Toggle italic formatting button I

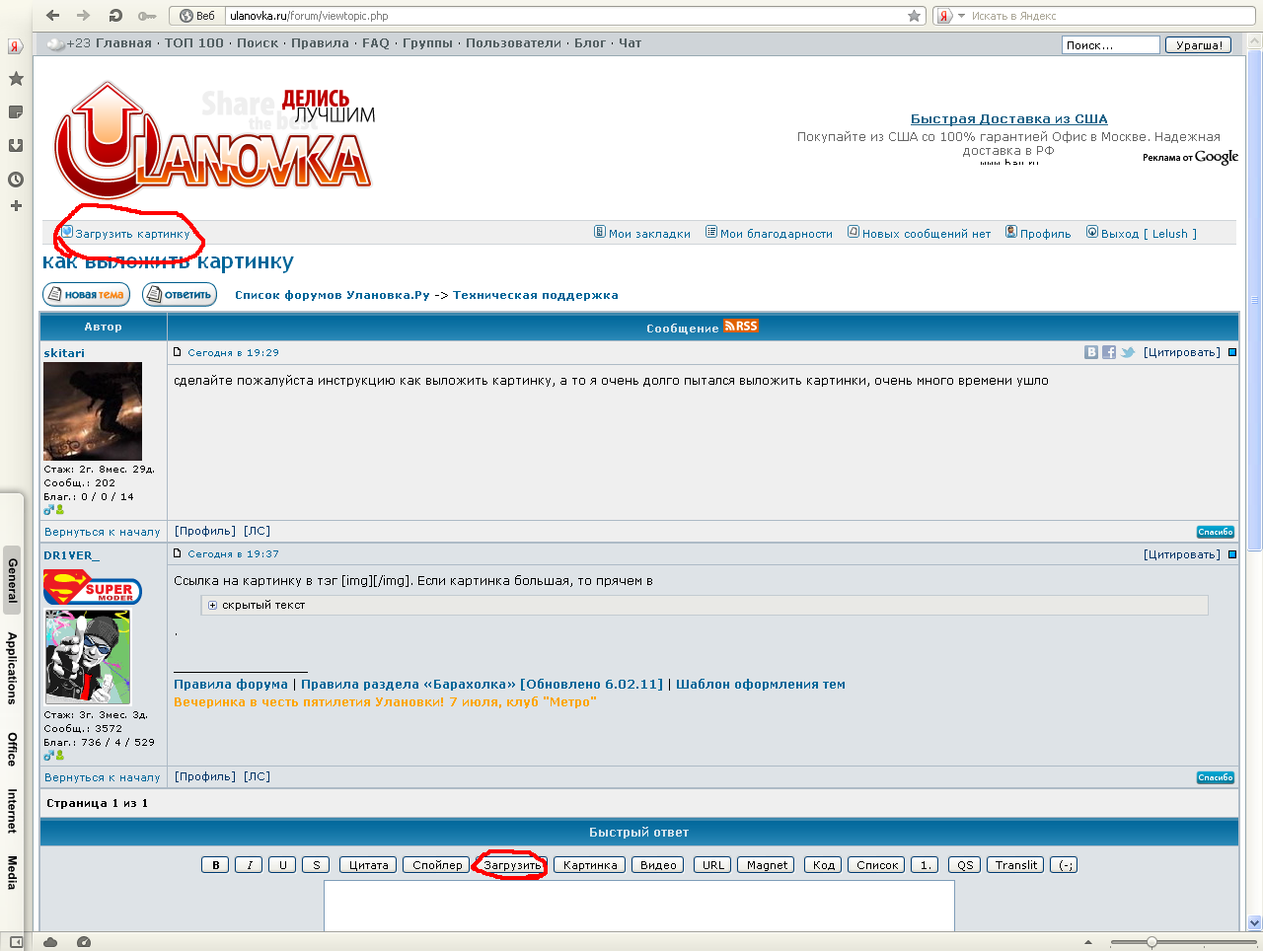249,865
